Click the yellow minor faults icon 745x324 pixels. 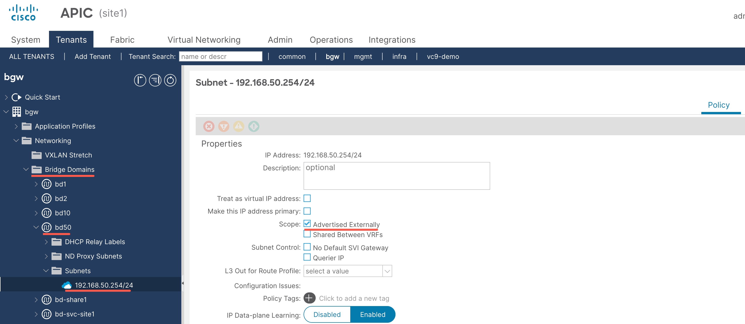click(x=239, y=127)
